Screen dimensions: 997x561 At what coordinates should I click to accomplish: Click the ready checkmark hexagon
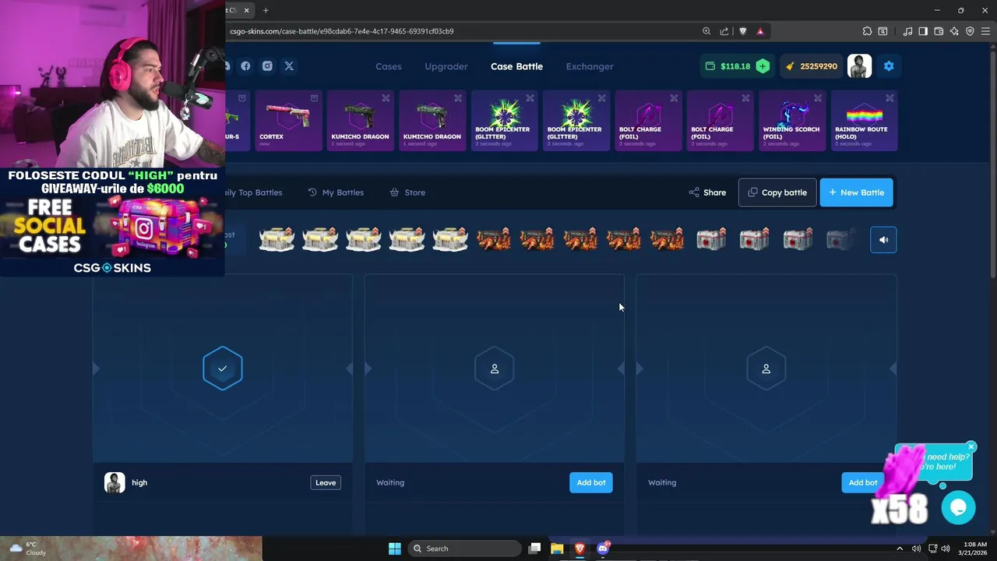[x=223, y=369]
